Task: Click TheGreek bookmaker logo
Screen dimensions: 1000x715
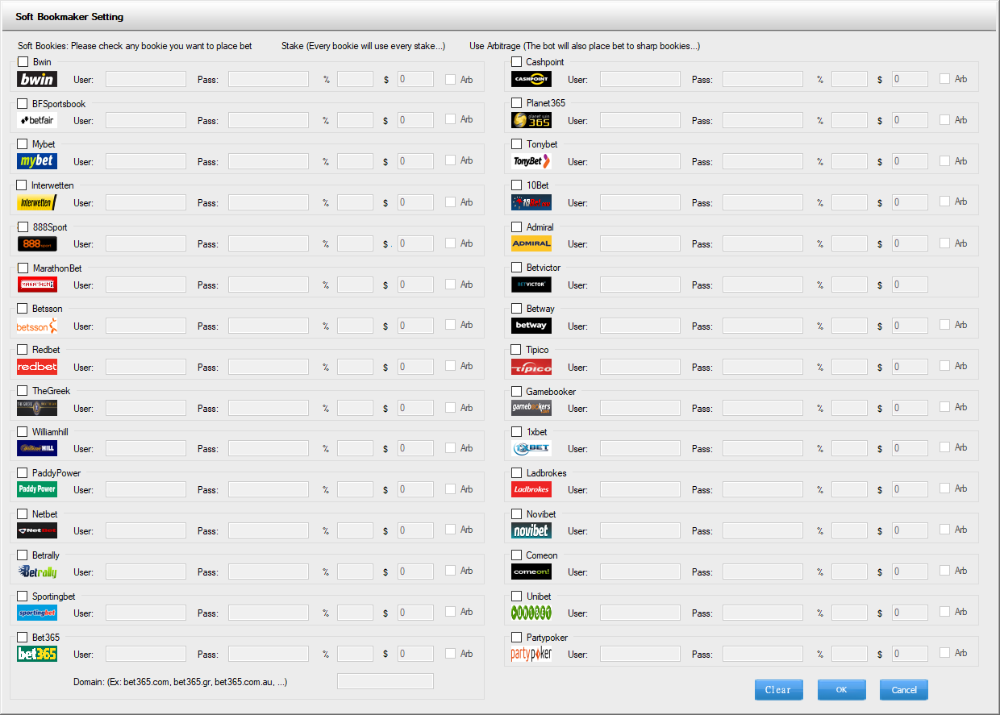Action: (37, 408)
